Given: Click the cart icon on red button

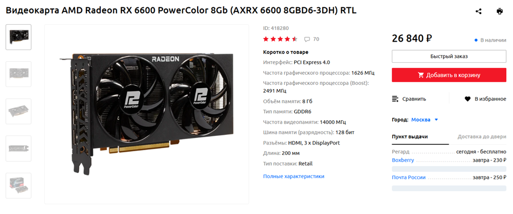Looking at the screenshot, I should (421, 75).
